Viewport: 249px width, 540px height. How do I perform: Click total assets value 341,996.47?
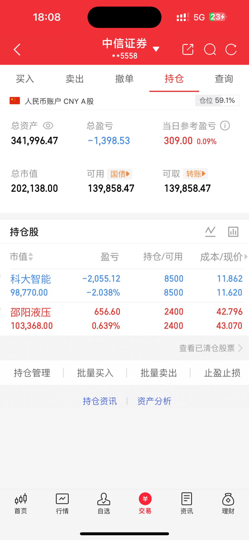click(x=34, y=141)
